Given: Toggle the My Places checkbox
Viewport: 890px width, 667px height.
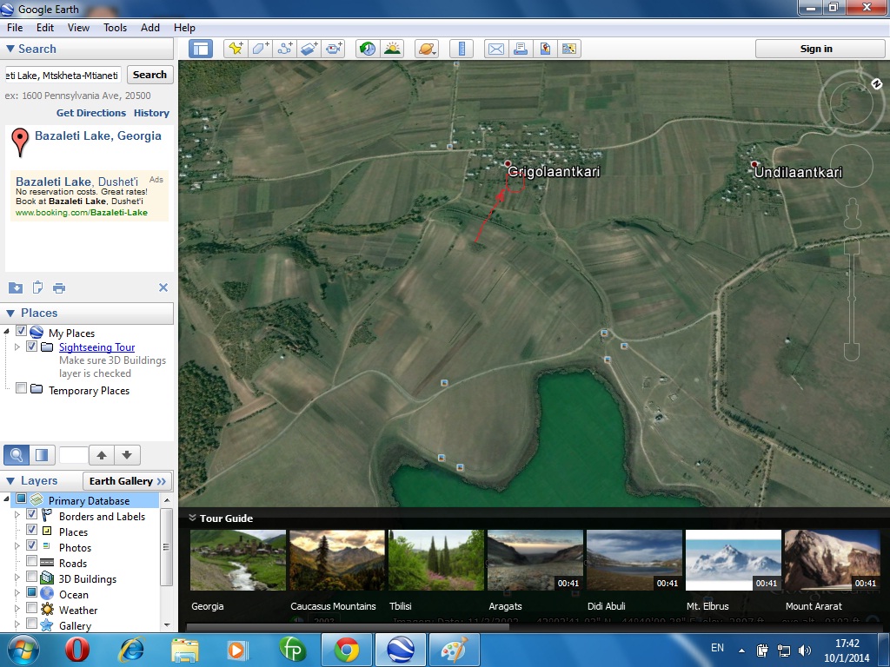Looking at the screenshot, I should [21, 331].
